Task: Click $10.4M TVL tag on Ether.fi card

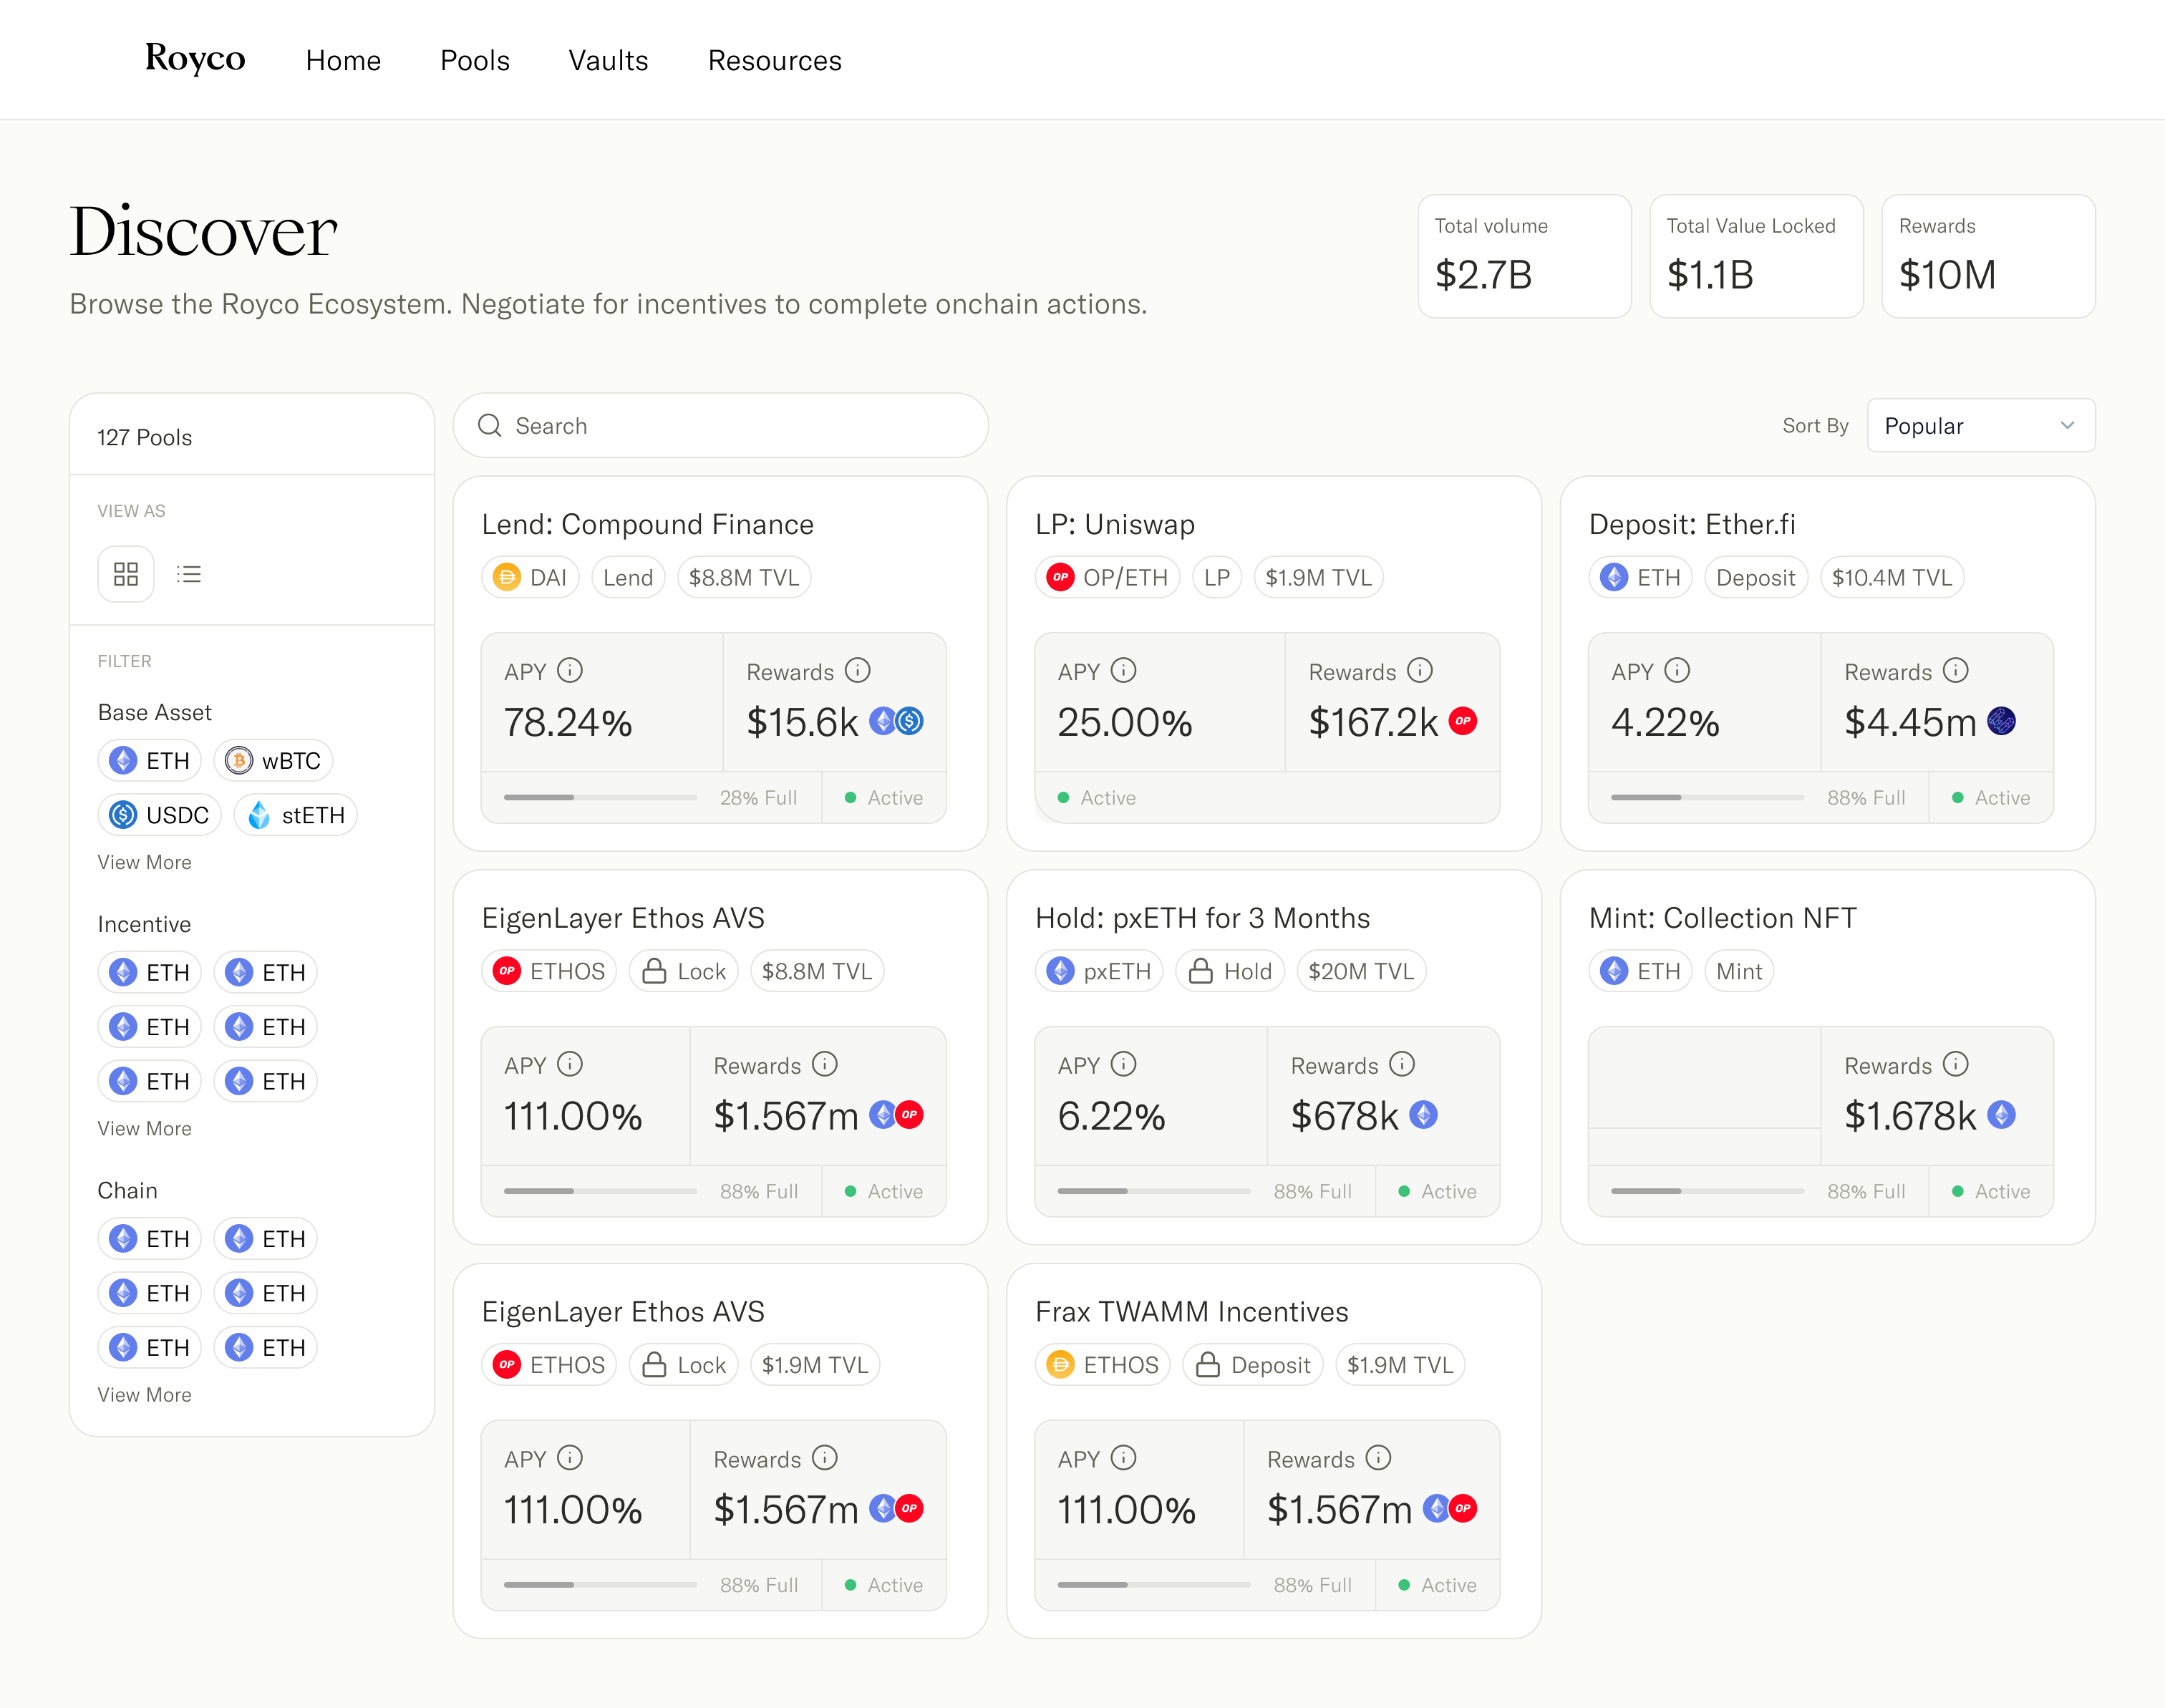Action: (x=1892, y=578)
